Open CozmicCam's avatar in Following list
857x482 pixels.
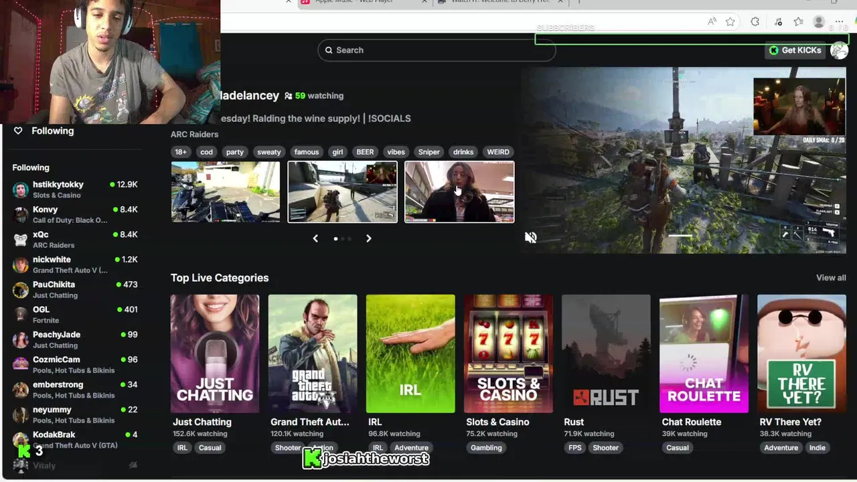click(21, 365)
